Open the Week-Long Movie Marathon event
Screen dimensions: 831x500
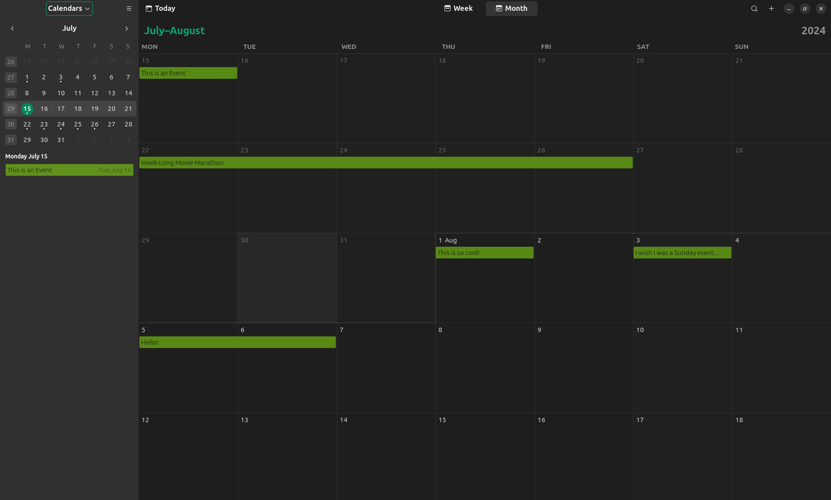click(x=385, y=163)
